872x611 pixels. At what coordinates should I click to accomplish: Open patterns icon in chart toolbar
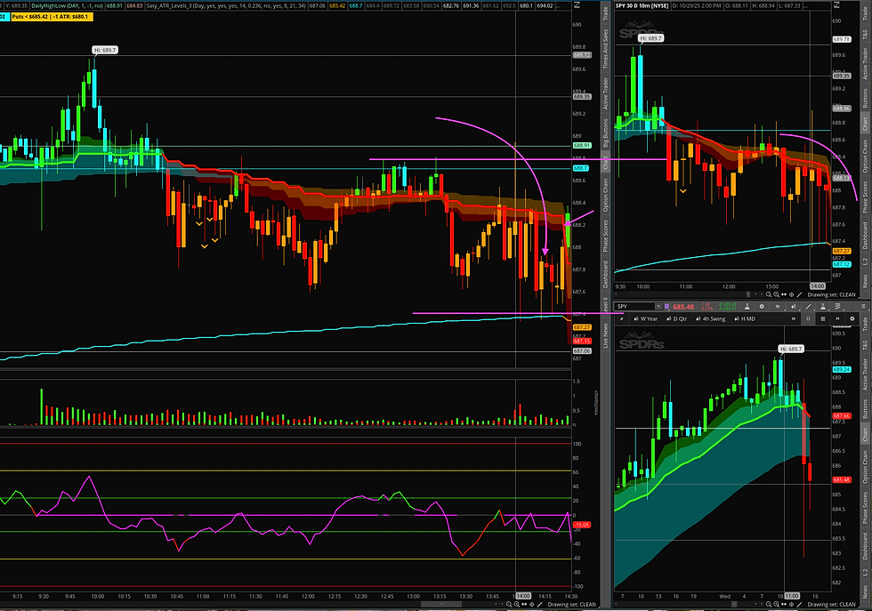(837, 306)
